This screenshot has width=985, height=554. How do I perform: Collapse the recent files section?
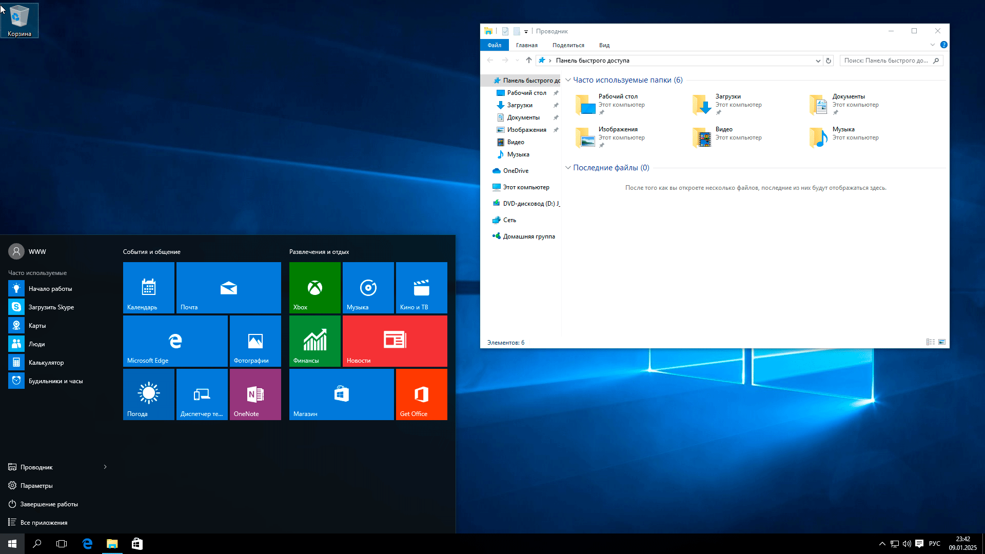click(568, 168)
